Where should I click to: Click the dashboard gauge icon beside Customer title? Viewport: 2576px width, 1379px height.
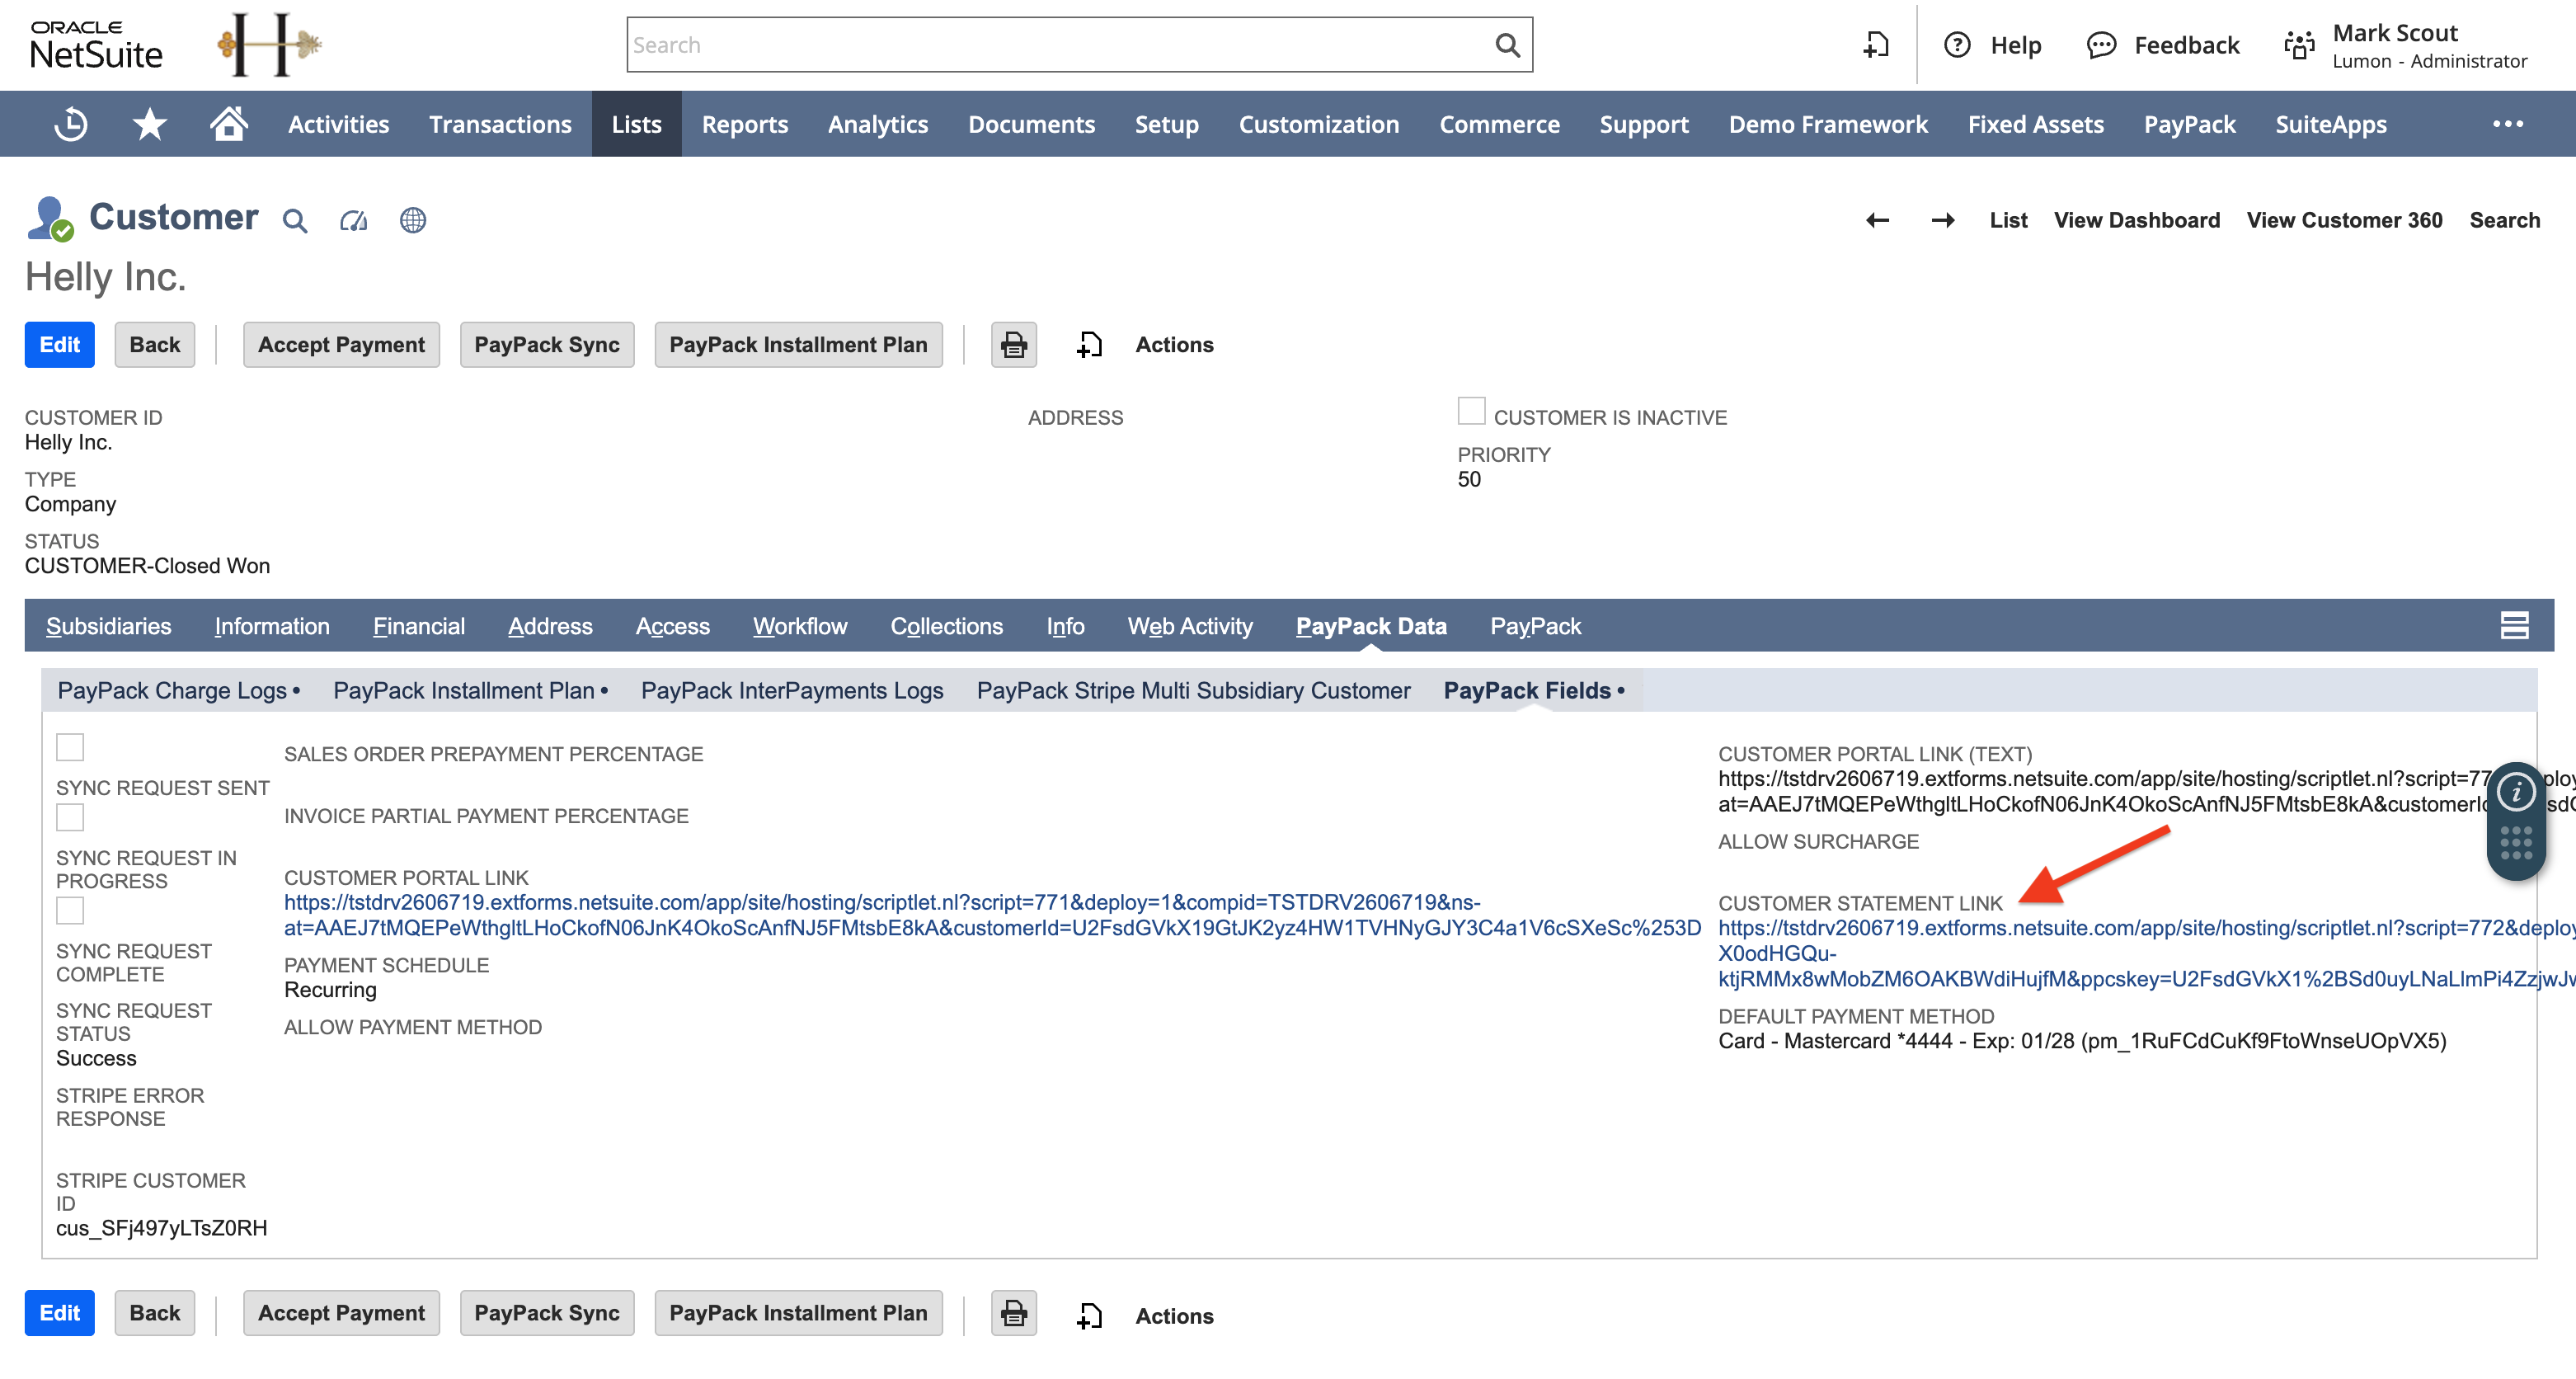(x=354, y=220)
